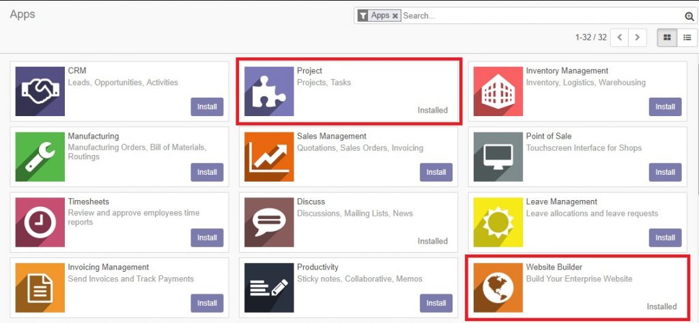Click the Timesheets review description text

coord(134,218)
